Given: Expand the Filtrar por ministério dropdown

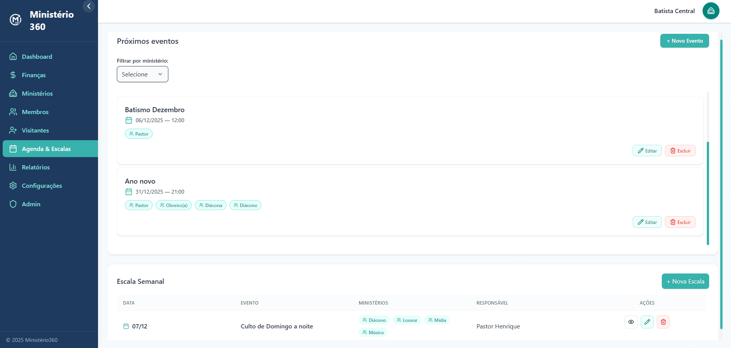Looking at the screenshot, I should 142,74.
